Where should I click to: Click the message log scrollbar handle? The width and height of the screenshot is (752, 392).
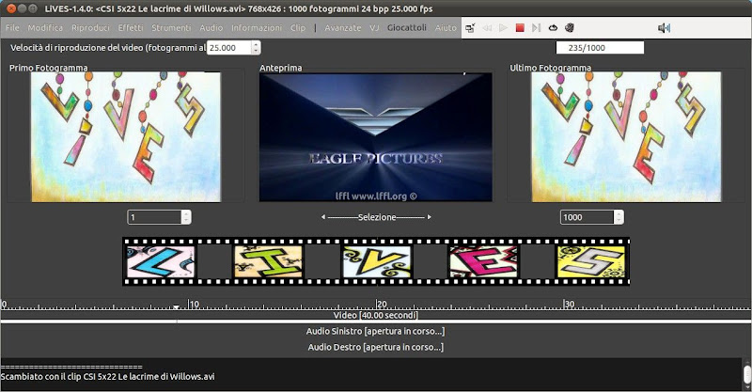point(746,373)
